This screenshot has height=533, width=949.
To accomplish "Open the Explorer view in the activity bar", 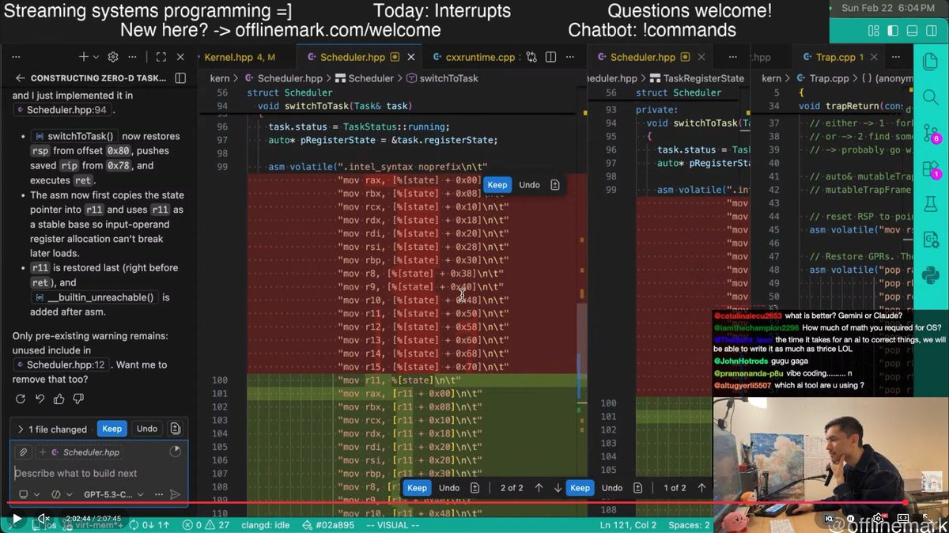I will [931, 62].
